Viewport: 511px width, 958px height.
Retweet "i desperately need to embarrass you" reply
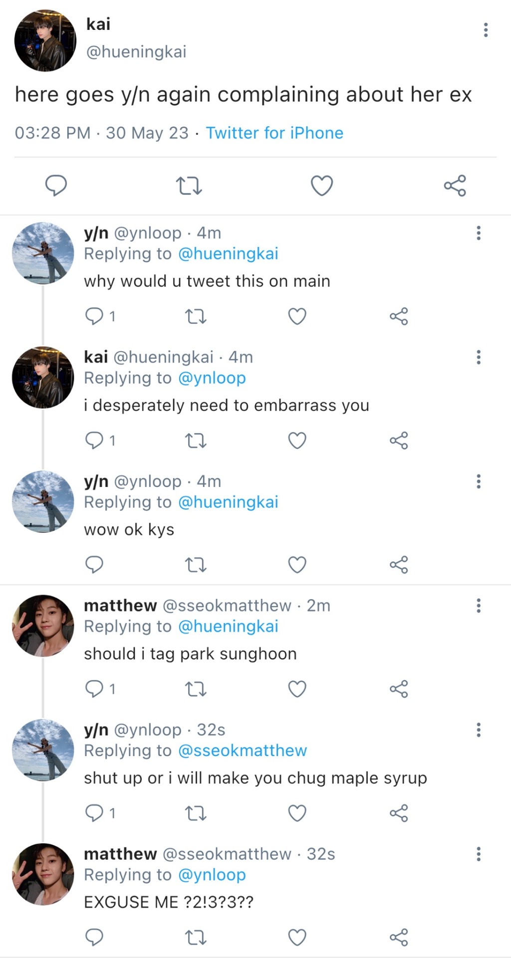(x=196, y=441)
